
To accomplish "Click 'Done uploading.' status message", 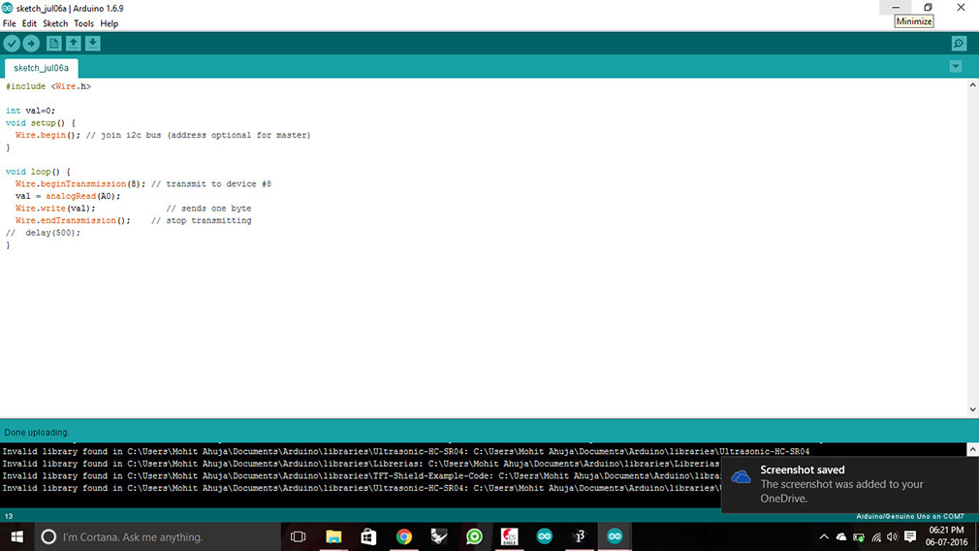I will [37, 433].
